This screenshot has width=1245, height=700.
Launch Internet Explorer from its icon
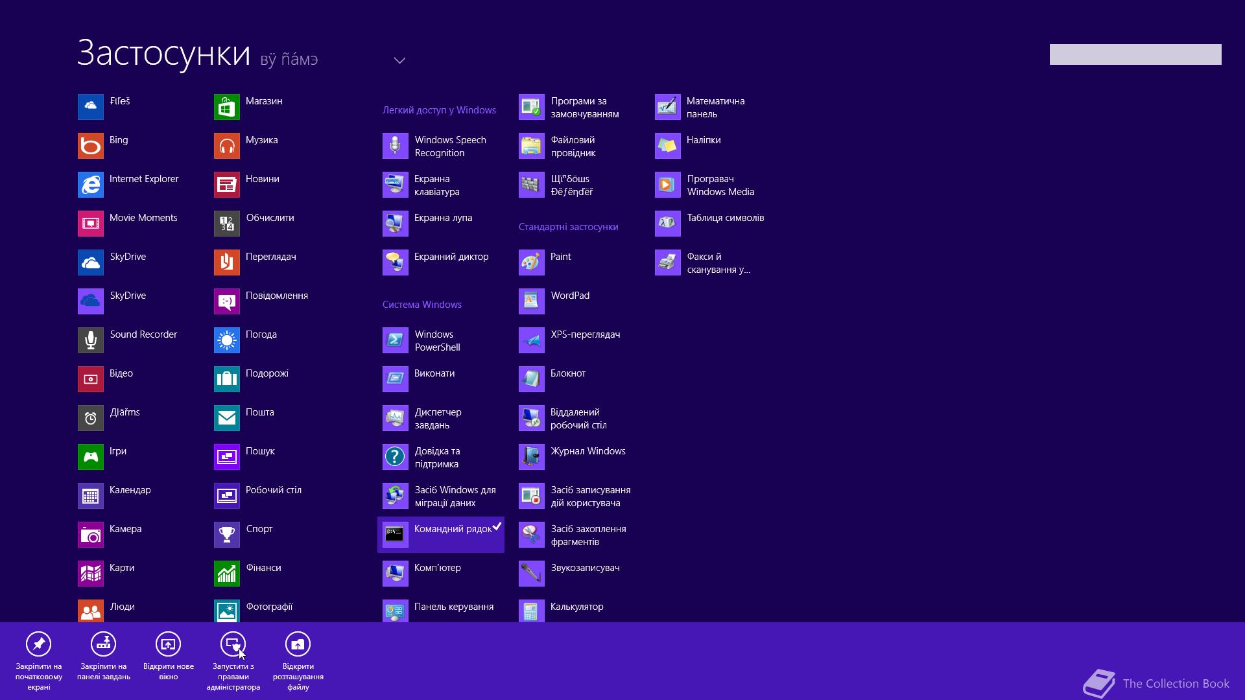[91, 185]
